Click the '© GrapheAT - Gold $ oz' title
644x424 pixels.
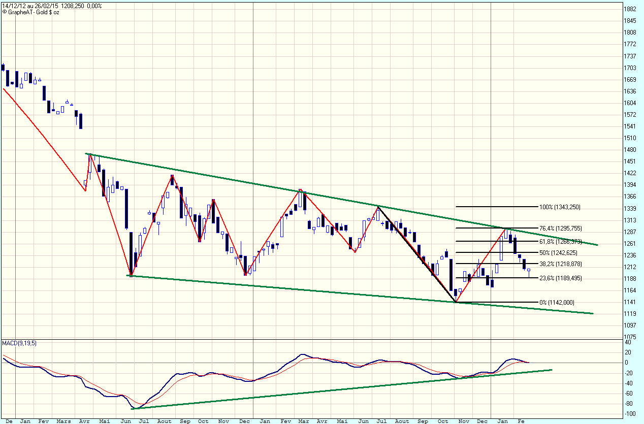31,12
